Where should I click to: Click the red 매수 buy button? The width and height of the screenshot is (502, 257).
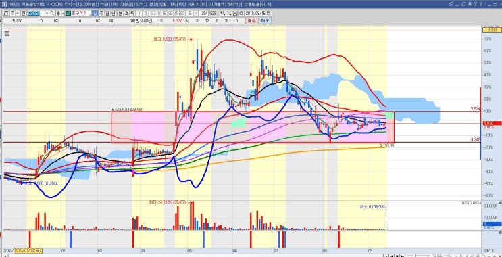pyautogui.click(x=252, y=20)
